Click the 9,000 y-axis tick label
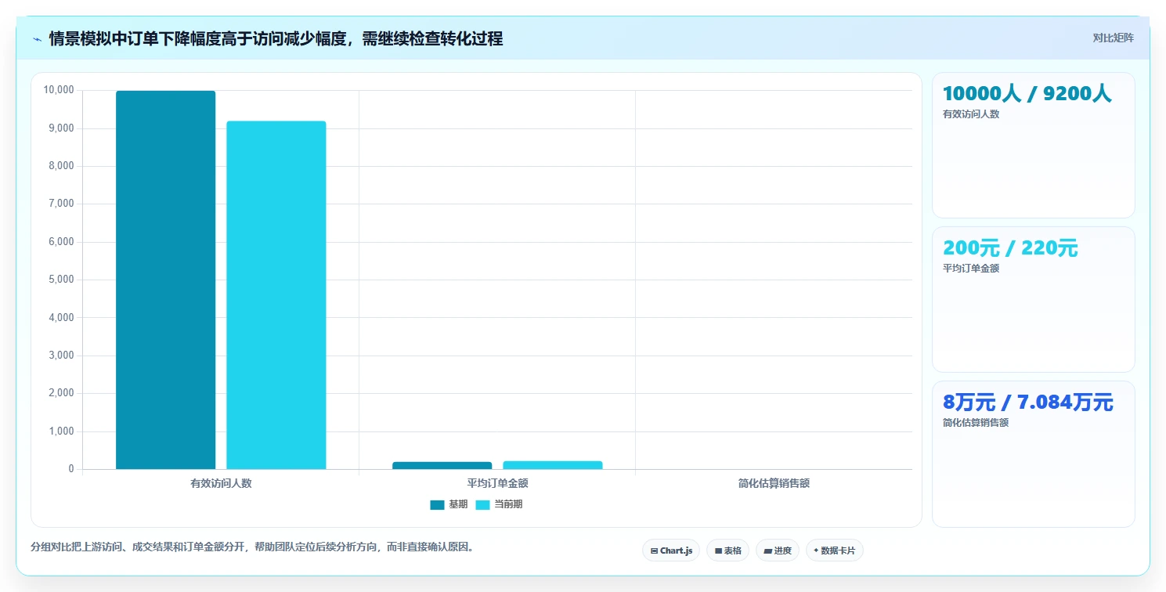1166x592 pixels. pos(61,128)
